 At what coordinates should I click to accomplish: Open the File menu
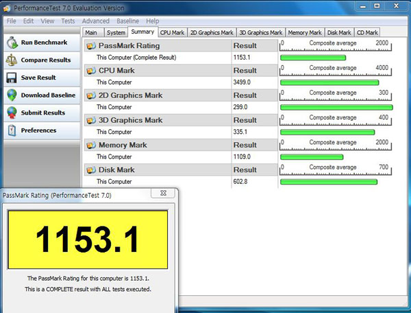click(11, 21)
